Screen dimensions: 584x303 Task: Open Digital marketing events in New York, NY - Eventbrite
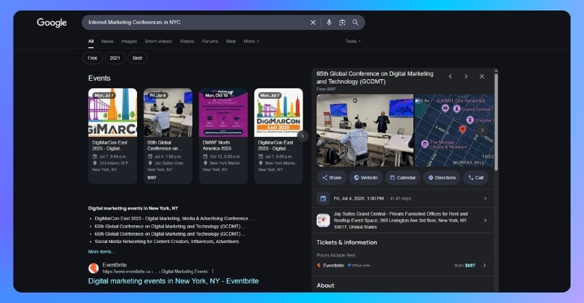173,281
